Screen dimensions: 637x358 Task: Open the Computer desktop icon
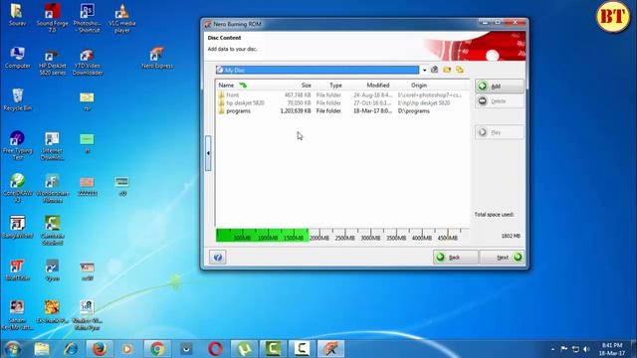pyautogui.click(x=17, y=58)
